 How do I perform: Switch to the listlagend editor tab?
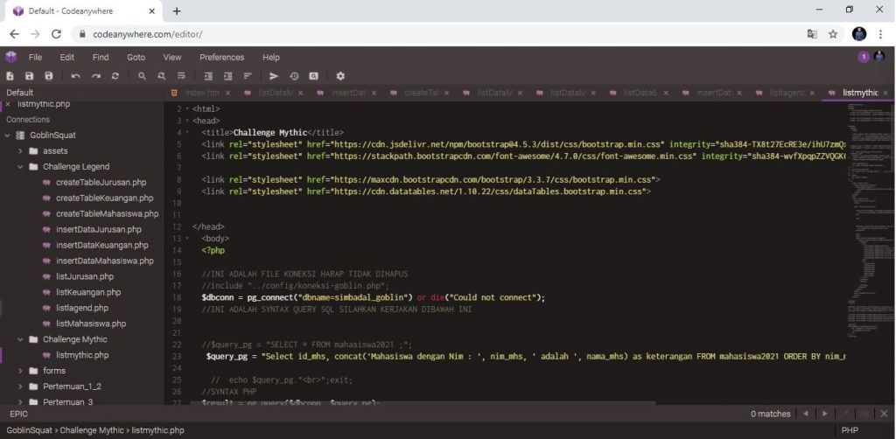[x=787, y=93]
